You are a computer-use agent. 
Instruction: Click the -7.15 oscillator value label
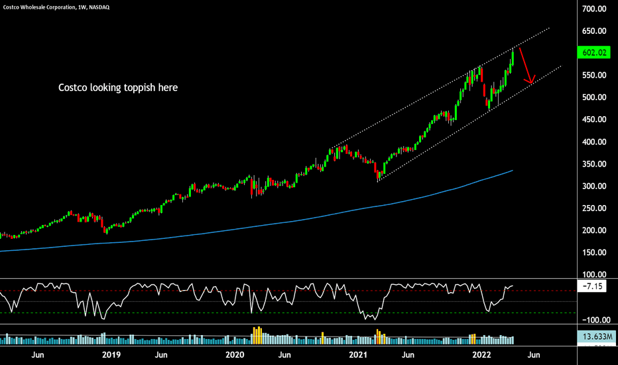coord(591,285)
